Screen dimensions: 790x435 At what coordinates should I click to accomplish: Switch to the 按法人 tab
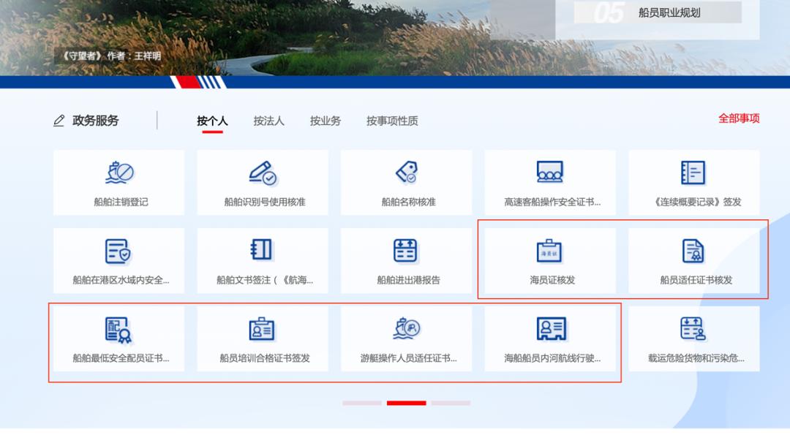point(268,121)
